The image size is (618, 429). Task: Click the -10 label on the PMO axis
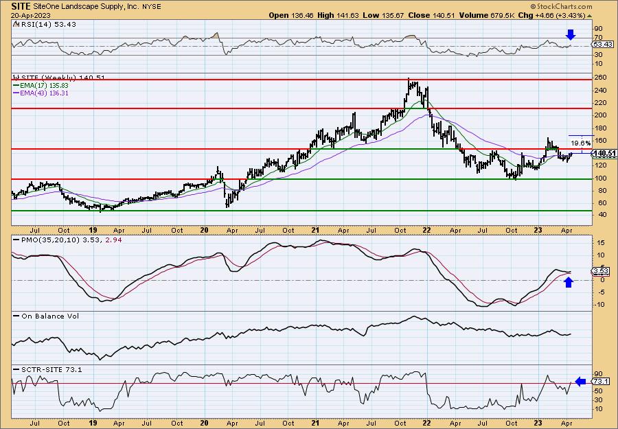pyautogui.click(x=599, y=304)
